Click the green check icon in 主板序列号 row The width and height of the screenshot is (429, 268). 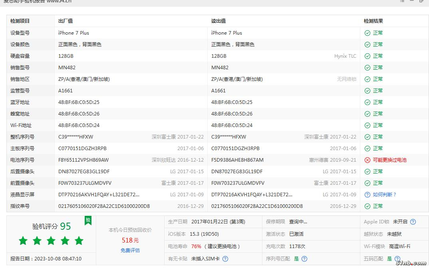coord(367,149)
